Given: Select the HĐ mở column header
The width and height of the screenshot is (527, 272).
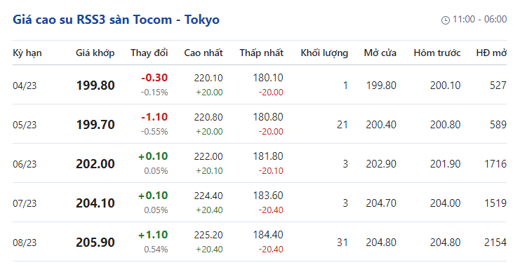Looking at the screenshot, I should coord(491,53).
